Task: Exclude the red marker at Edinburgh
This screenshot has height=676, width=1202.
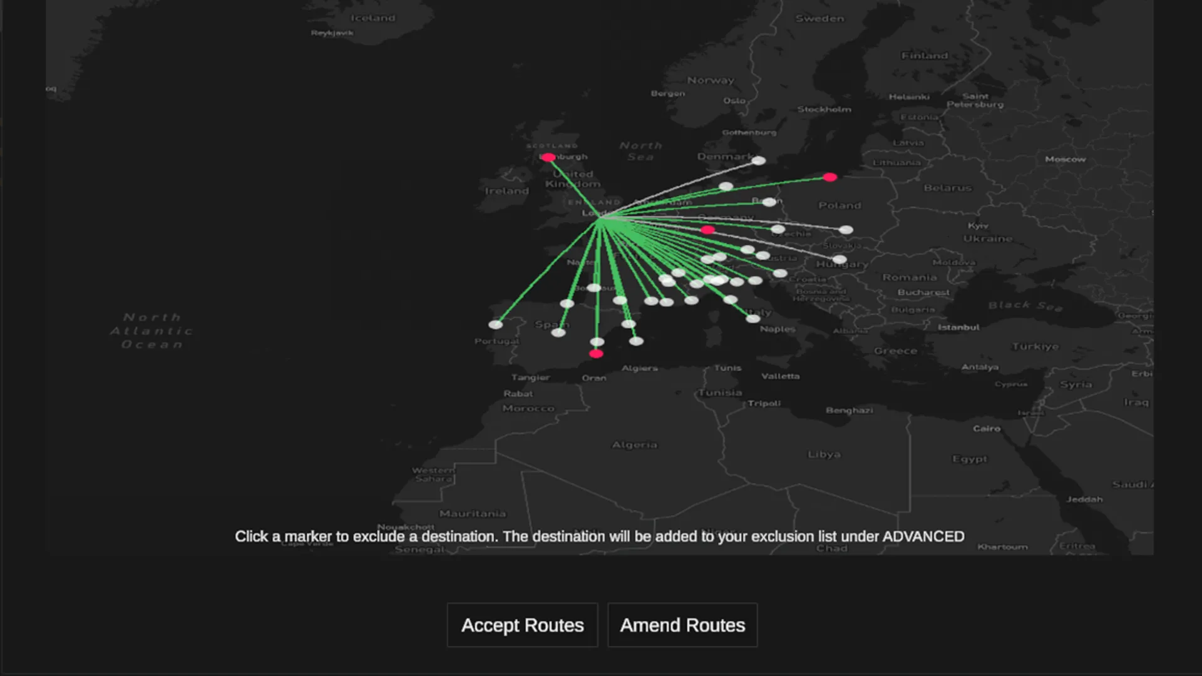Action: (548, 157)
